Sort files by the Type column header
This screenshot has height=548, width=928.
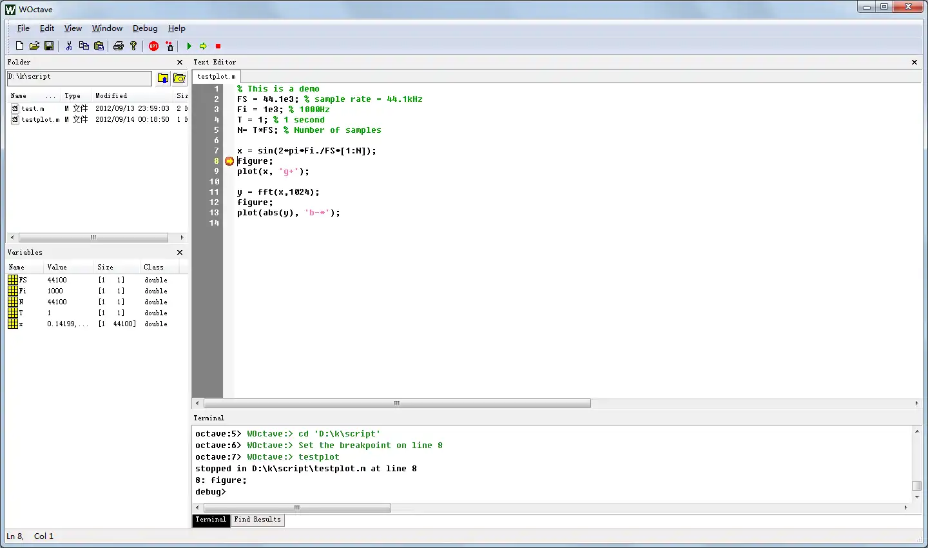click(x=76, y=95)
